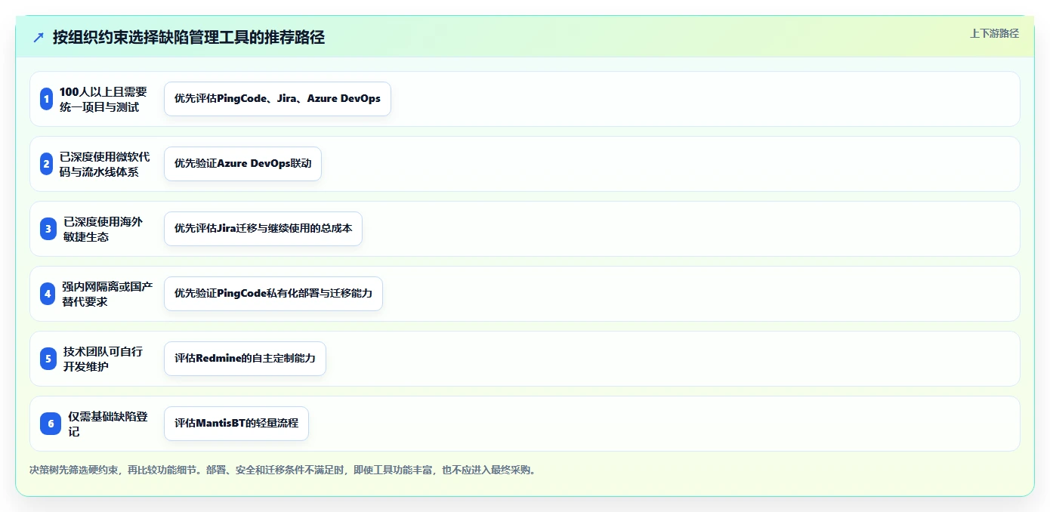The image size is (1050, 512).
Task: Click the 评估Redmine的自主定制能力 chip
Action: point(245,359)
